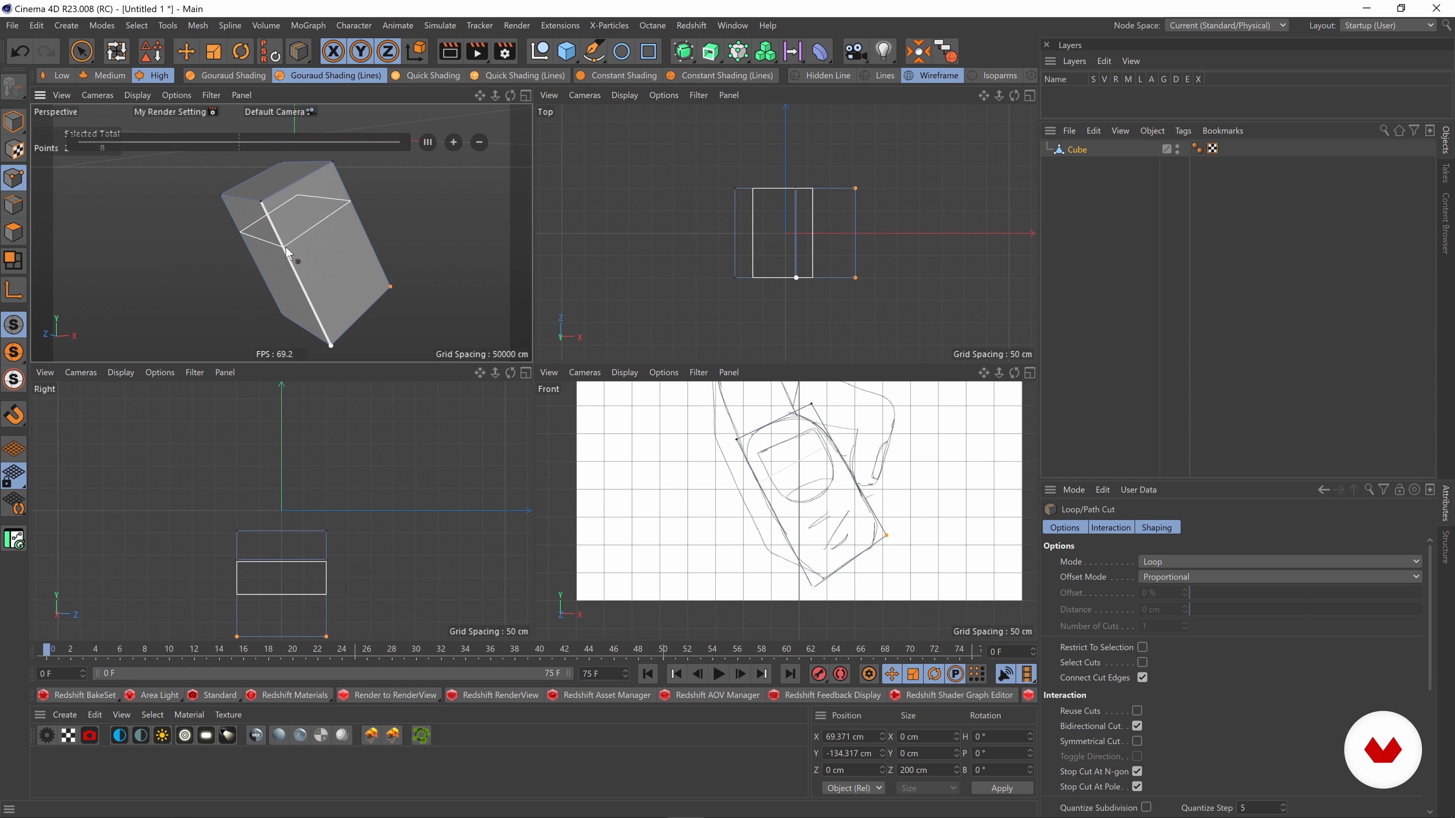
Task: Enable Symmetrical Cut checkbox
Action: pyautogui.click(x=1137, y=741)
